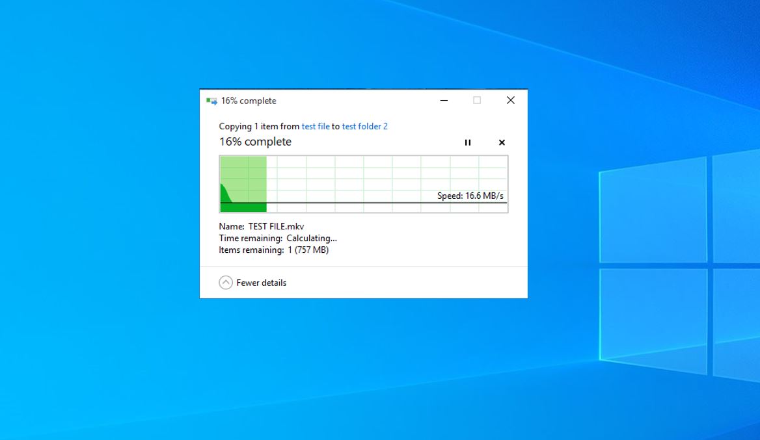
Task: Click the copy dialog title bar icon
Action: coord(211,101)
